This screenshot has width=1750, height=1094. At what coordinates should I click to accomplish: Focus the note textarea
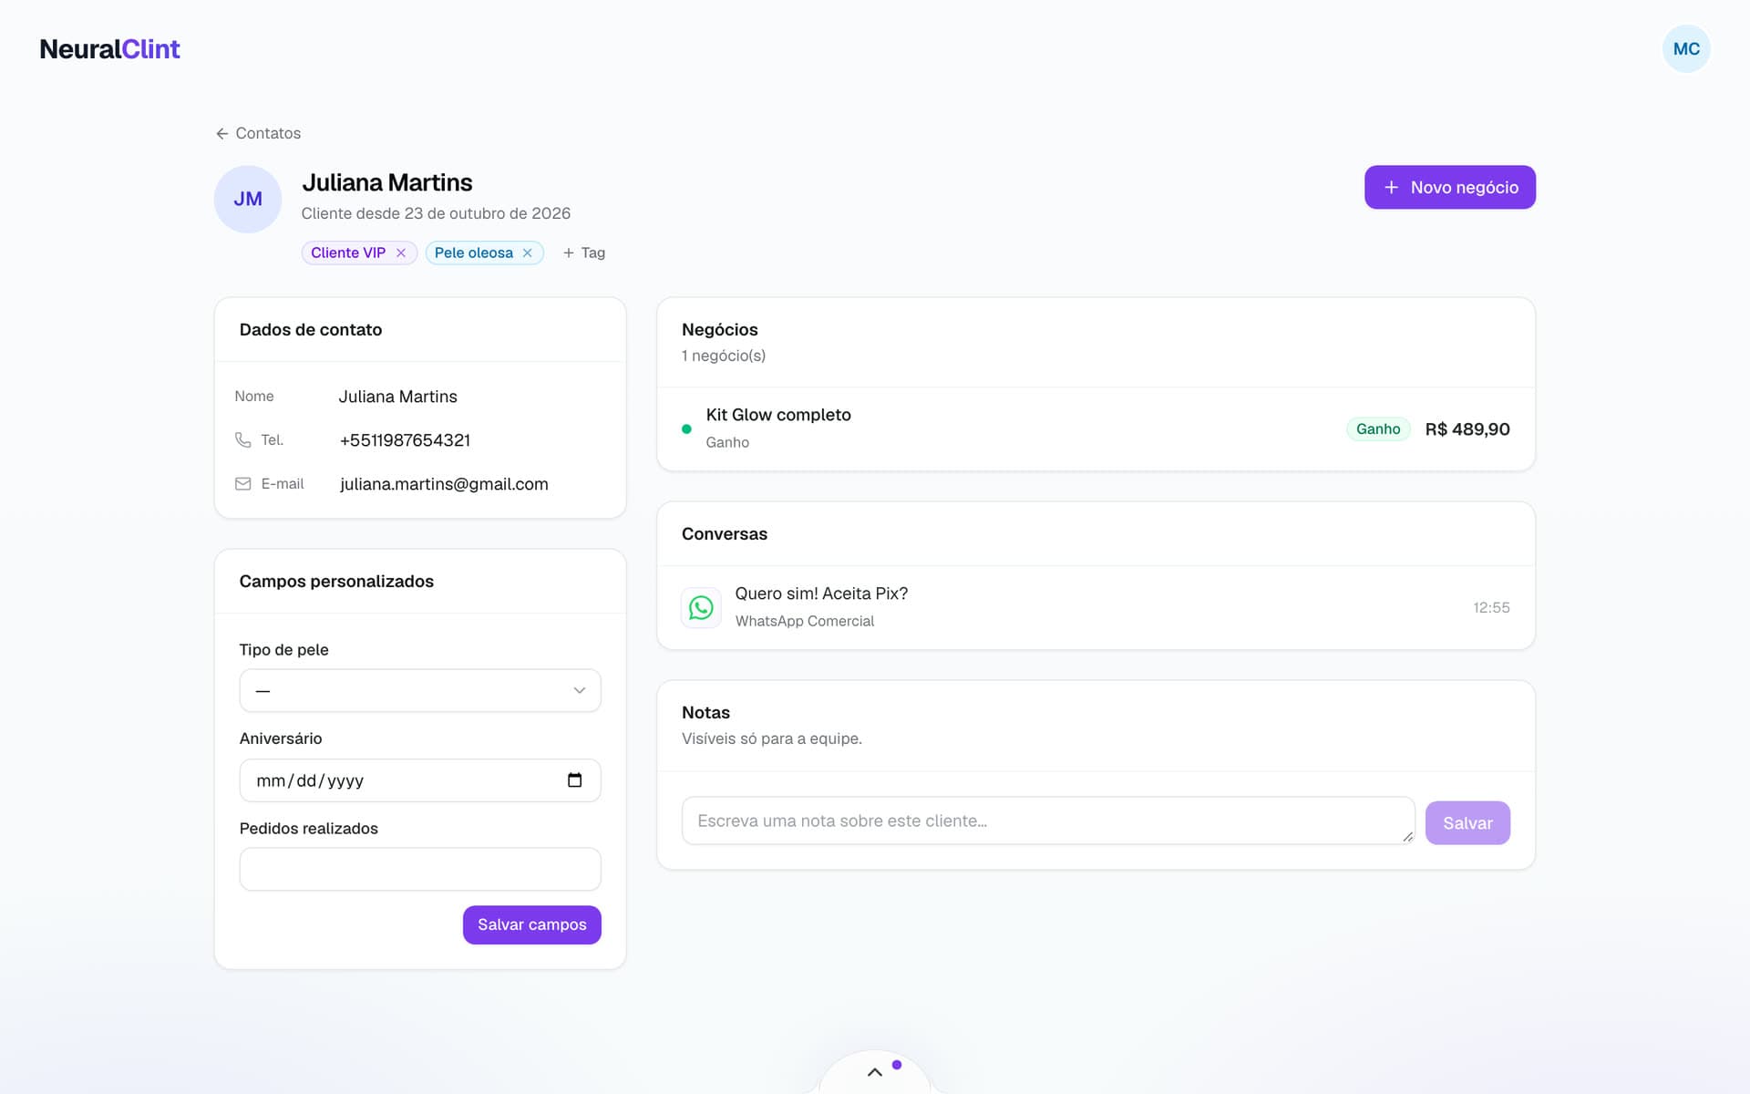[x=1048, y=820]
